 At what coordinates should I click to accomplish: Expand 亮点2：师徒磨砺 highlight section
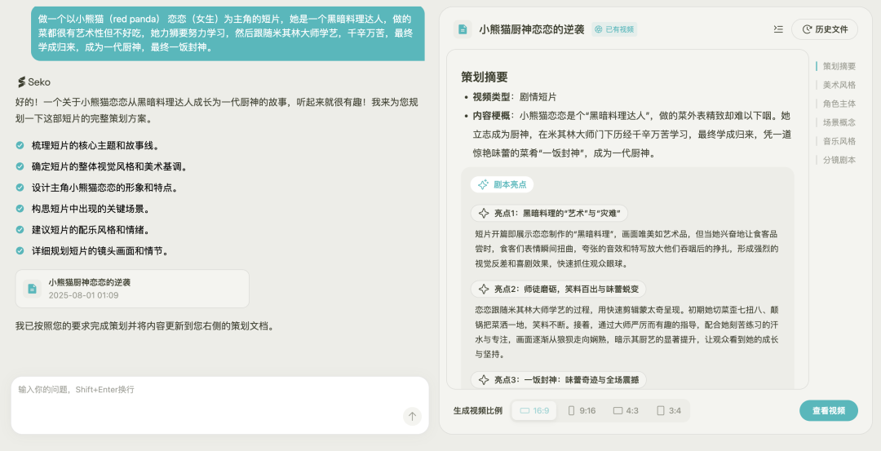[x=559, y=289]
